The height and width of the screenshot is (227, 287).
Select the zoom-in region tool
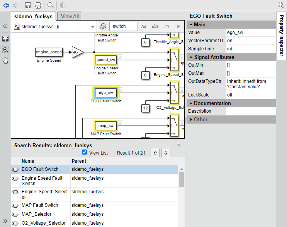click(x=5, y=50)
